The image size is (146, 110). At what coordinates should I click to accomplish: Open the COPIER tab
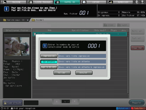[x=94, y=2]
